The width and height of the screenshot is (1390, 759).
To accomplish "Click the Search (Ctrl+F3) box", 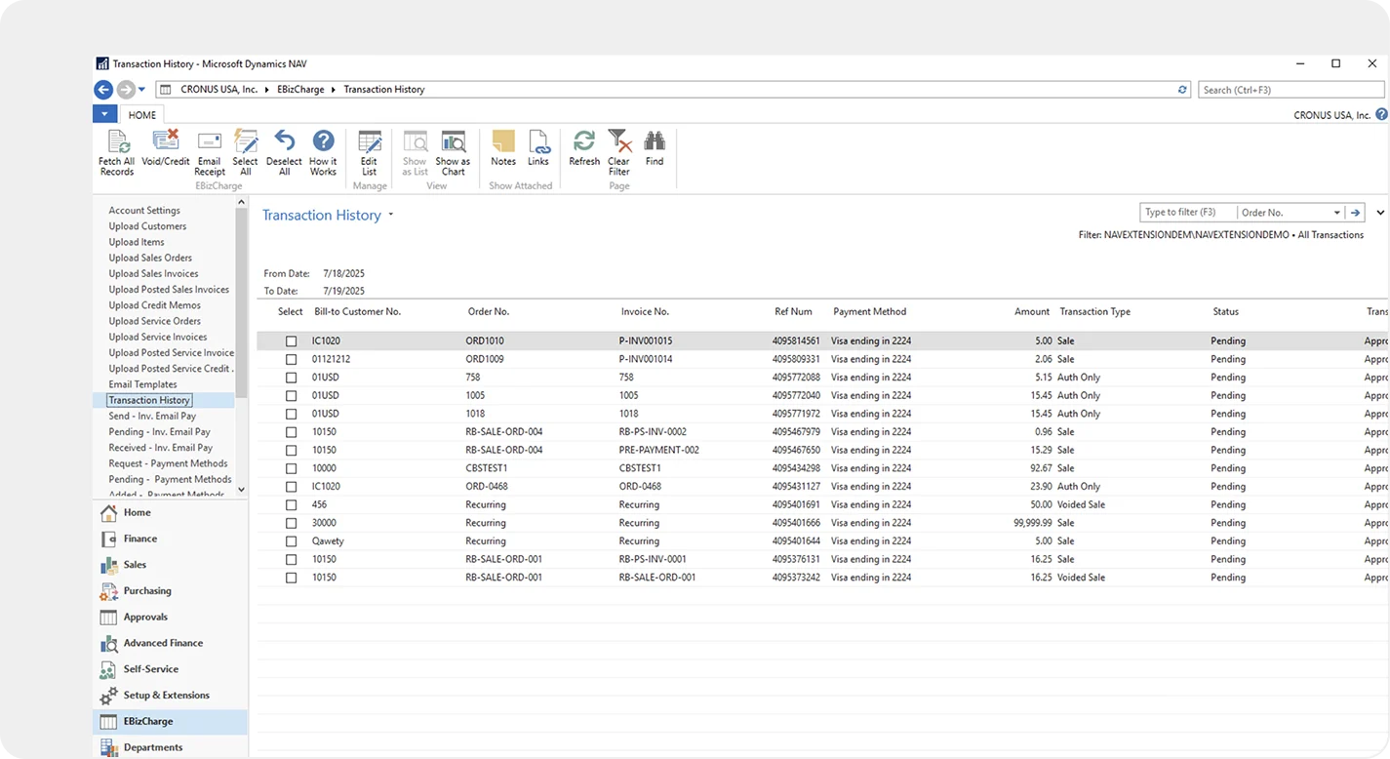I will pyautogui.click(x=1291, y=90).
